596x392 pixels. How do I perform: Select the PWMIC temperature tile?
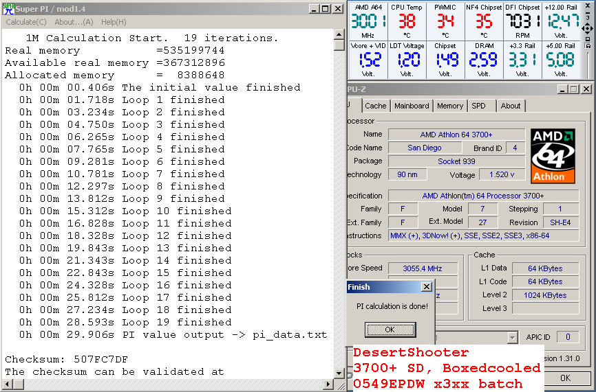click(x=445, y=21)
